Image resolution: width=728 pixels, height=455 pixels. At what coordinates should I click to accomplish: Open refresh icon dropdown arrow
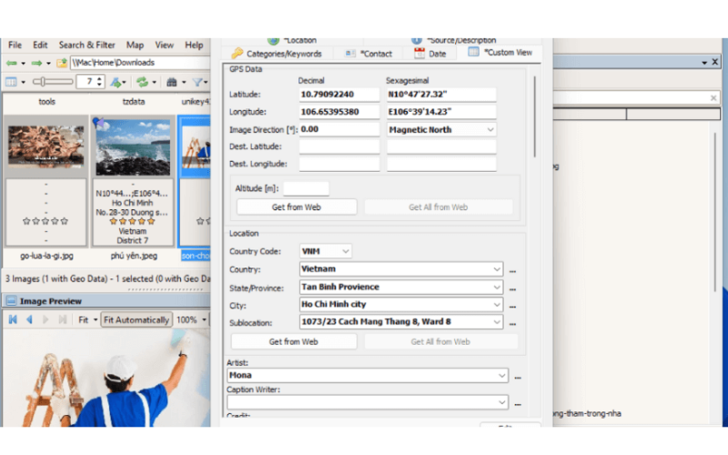click(154, 83)
